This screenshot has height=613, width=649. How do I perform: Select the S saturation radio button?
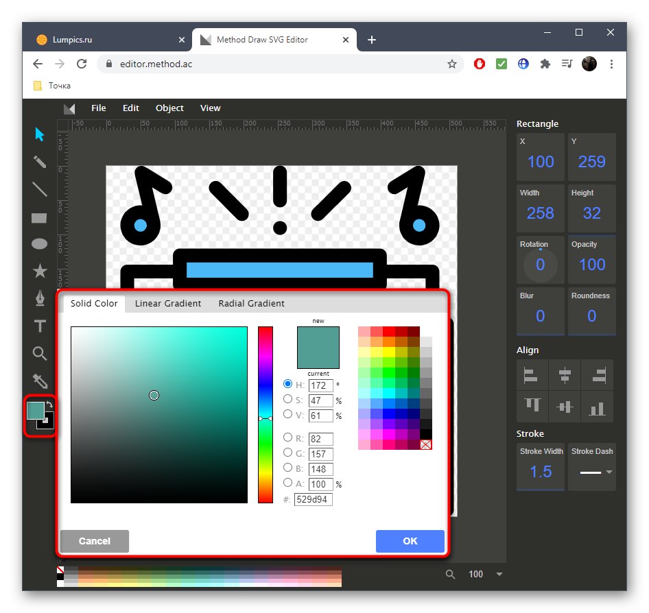[x=287, y=399]
